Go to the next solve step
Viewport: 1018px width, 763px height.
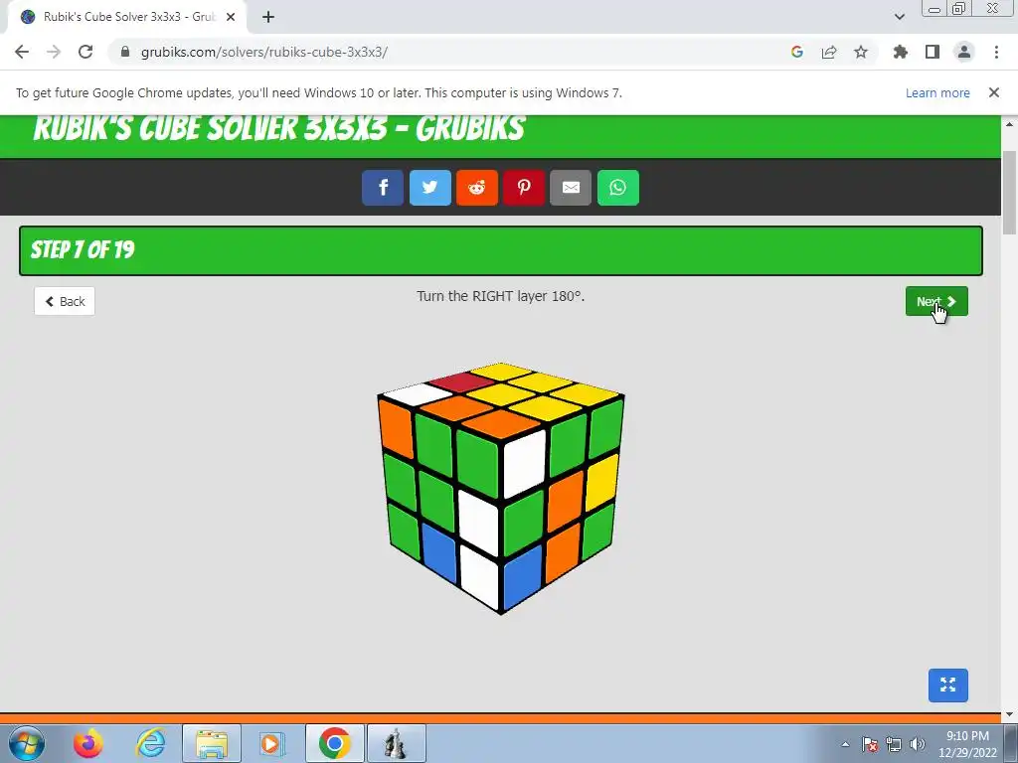(936, 301)
